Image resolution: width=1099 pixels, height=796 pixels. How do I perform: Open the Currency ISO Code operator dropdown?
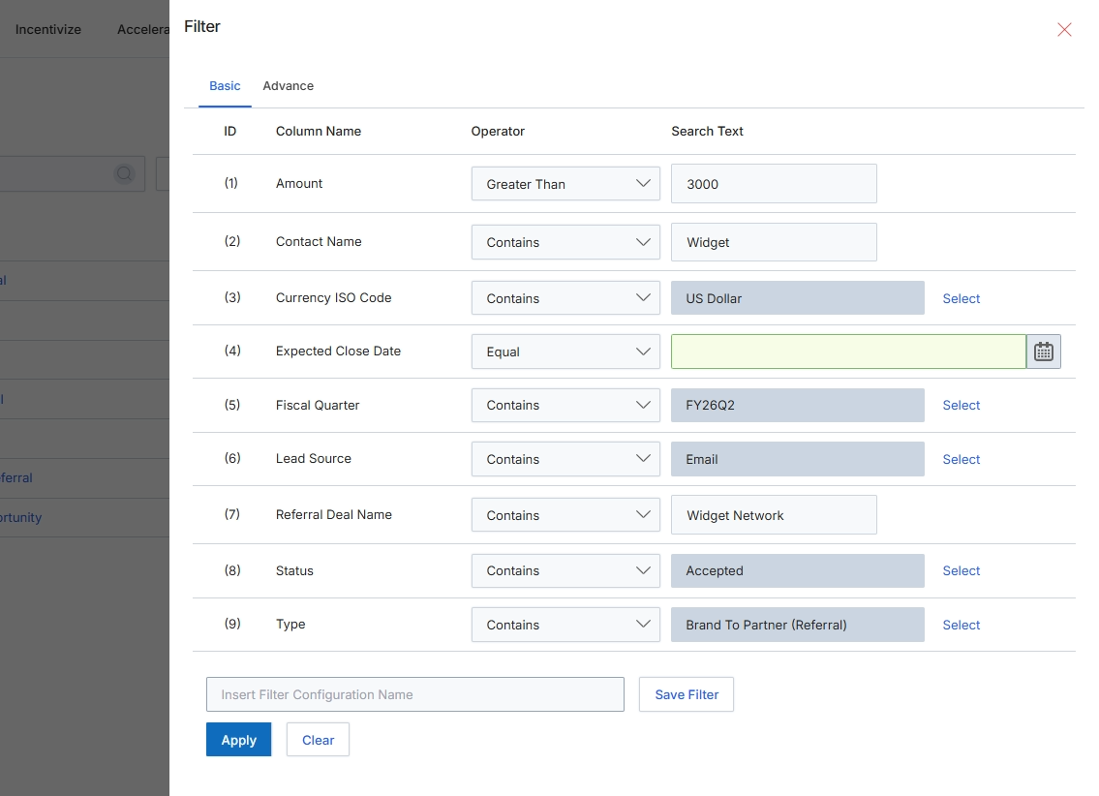(565, 298)
